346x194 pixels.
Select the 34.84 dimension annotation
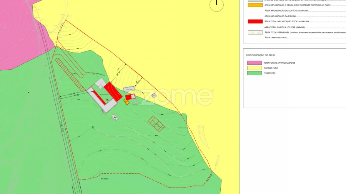click(72, 93)
